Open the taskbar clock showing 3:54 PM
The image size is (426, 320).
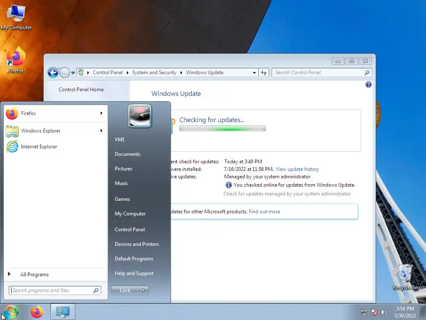pos(405,312)
